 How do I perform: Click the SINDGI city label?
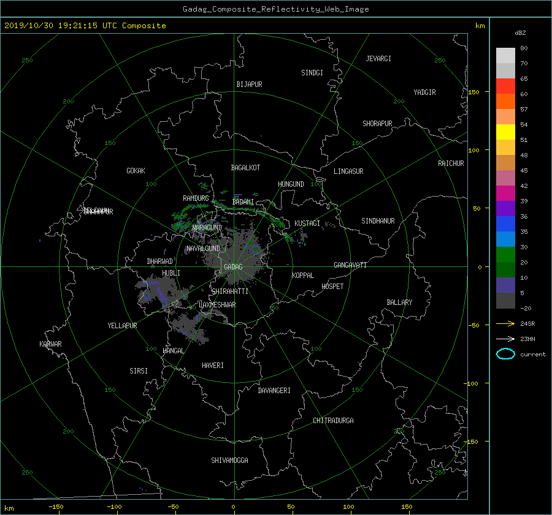point(312,73)
